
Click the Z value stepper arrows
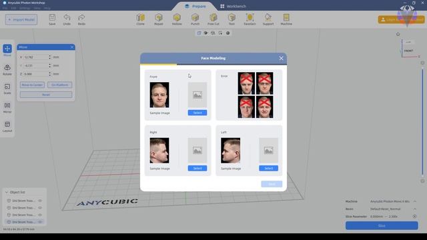[49, 74]
